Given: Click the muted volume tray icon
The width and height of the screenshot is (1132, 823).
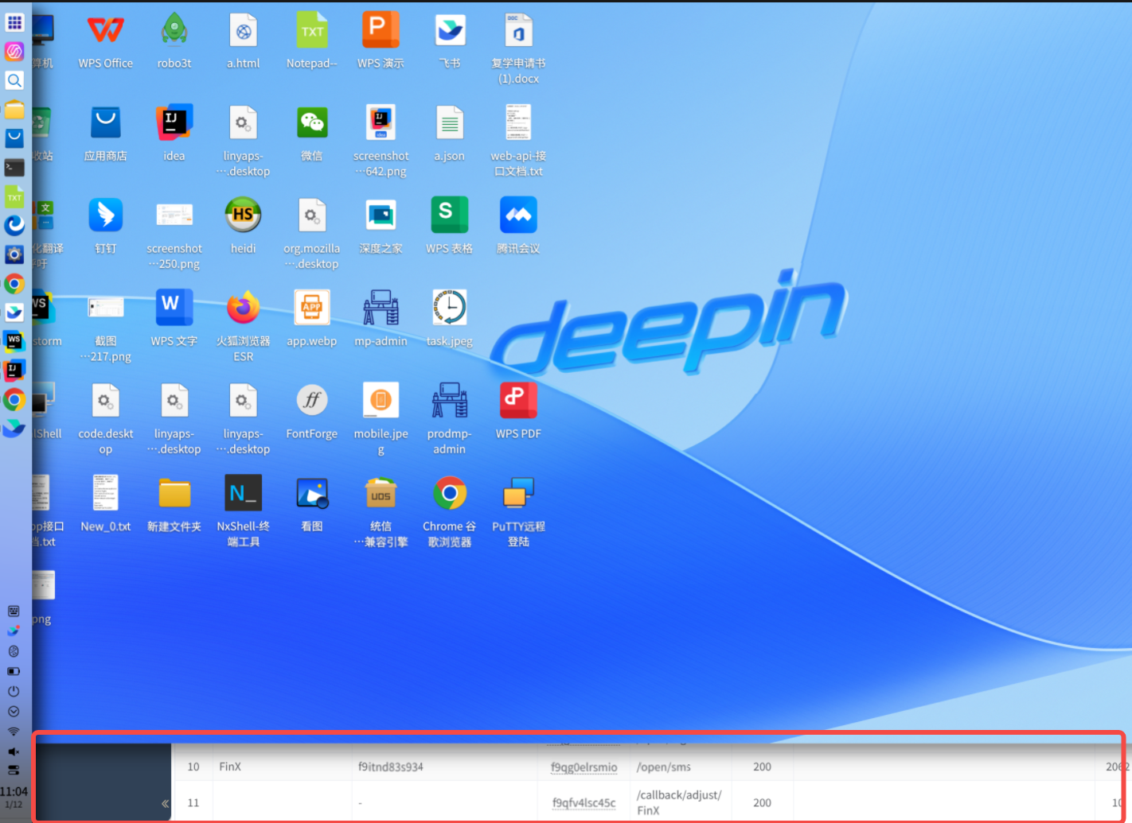Looking at the screenshot, I should tap(14, 751).
